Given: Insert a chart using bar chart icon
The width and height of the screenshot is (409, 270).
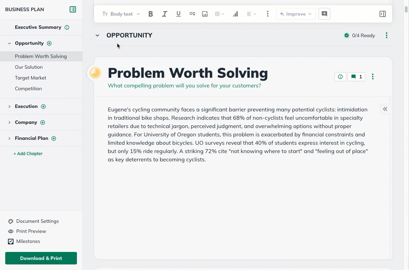Looking at the screenshot, I should [x=235, y=14].
